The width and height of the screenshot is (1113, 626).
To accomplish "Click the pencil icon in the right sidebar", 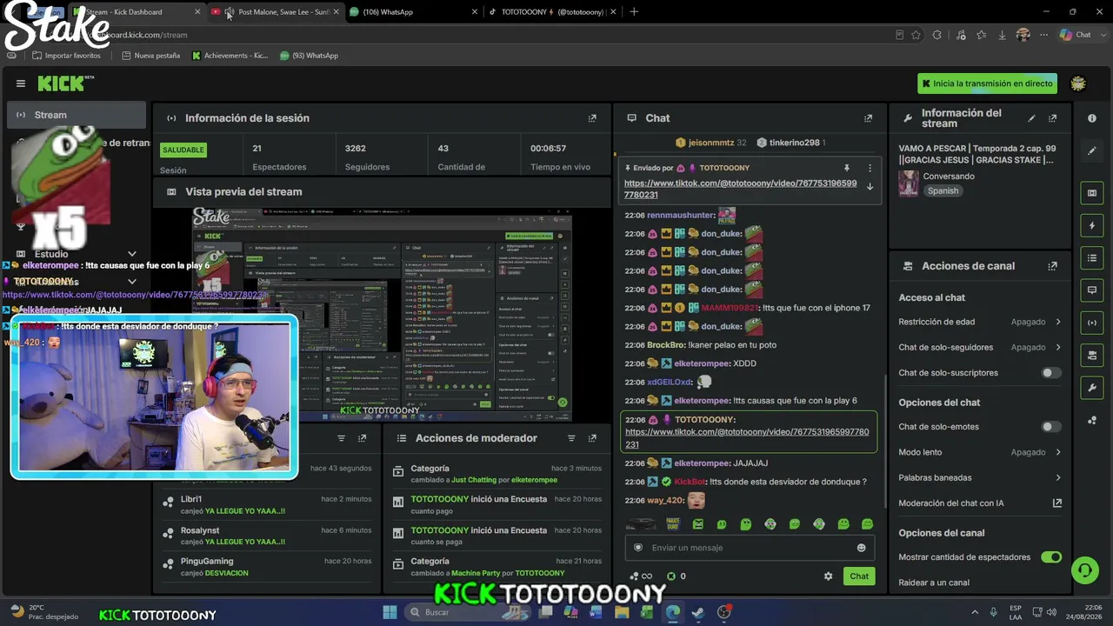I will pyautogui.click(x=1092, y=150).
